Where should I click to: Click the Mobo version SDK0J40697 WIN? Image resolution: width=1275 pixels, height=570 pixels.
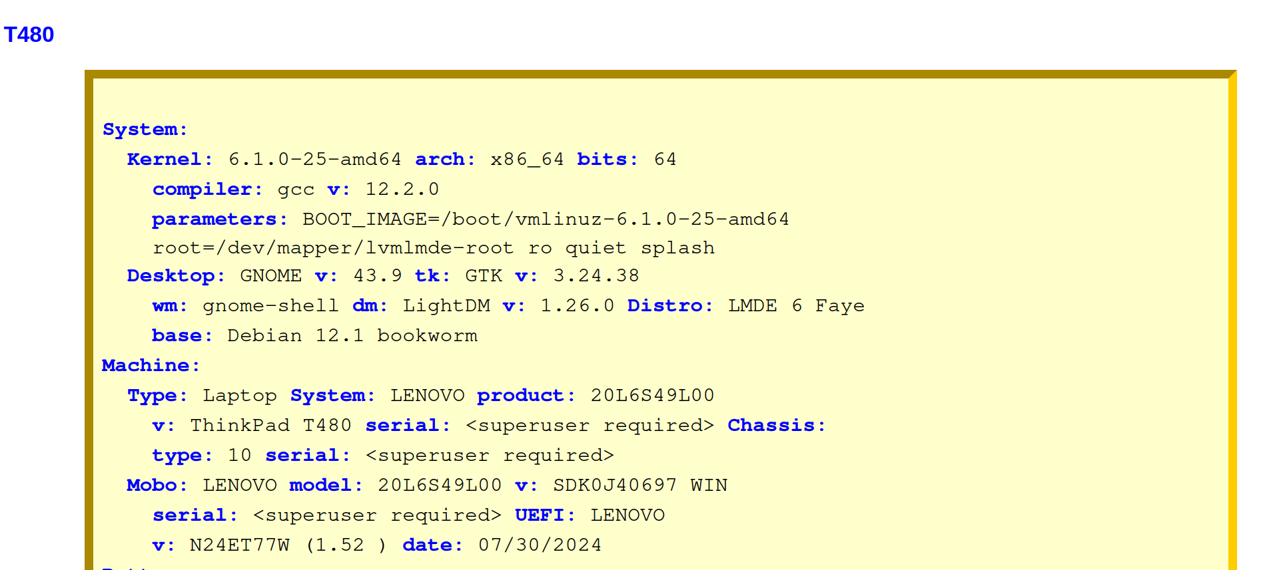(640, 485)
